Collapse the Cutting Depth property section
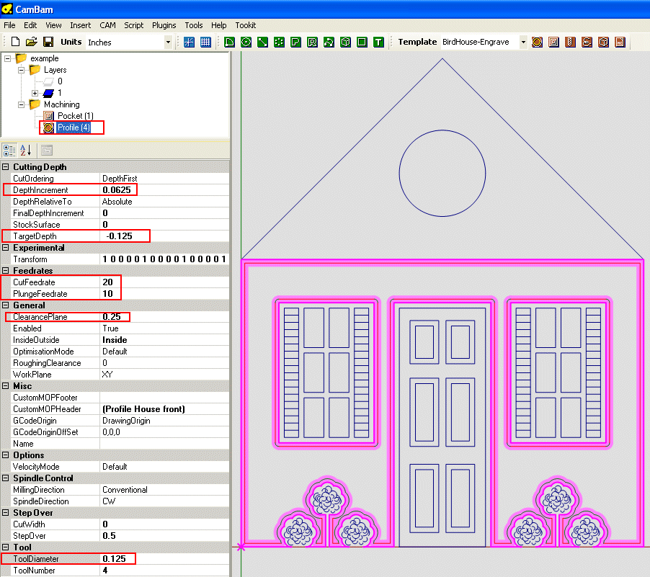Screen dimensions: 650x577 click(6, 167)
